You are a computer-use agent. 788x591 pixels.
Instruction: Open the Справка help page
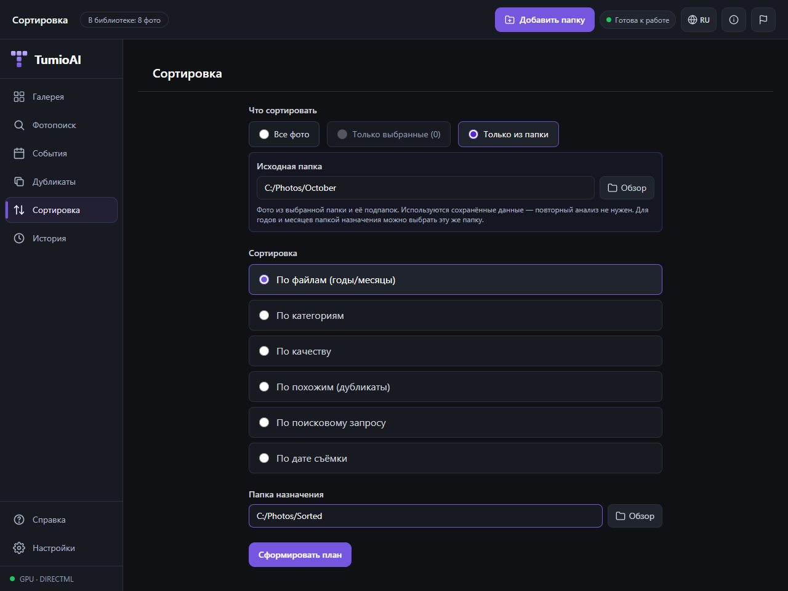tap(61, 520)
